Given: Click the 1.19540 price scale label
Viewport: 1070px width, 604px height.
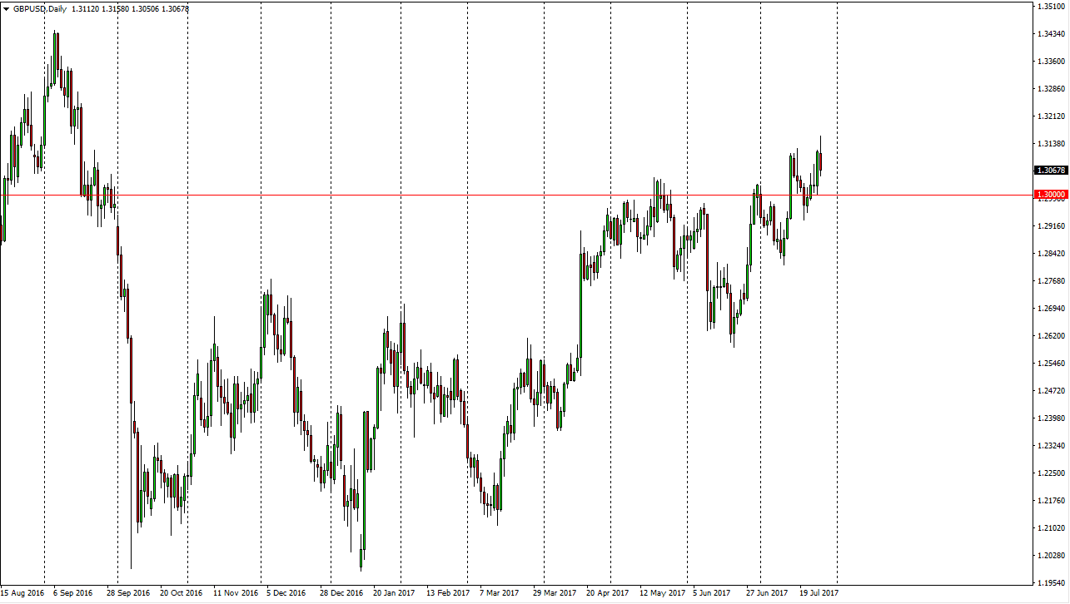Looking at the screenshot, I should pos(1052,583).
